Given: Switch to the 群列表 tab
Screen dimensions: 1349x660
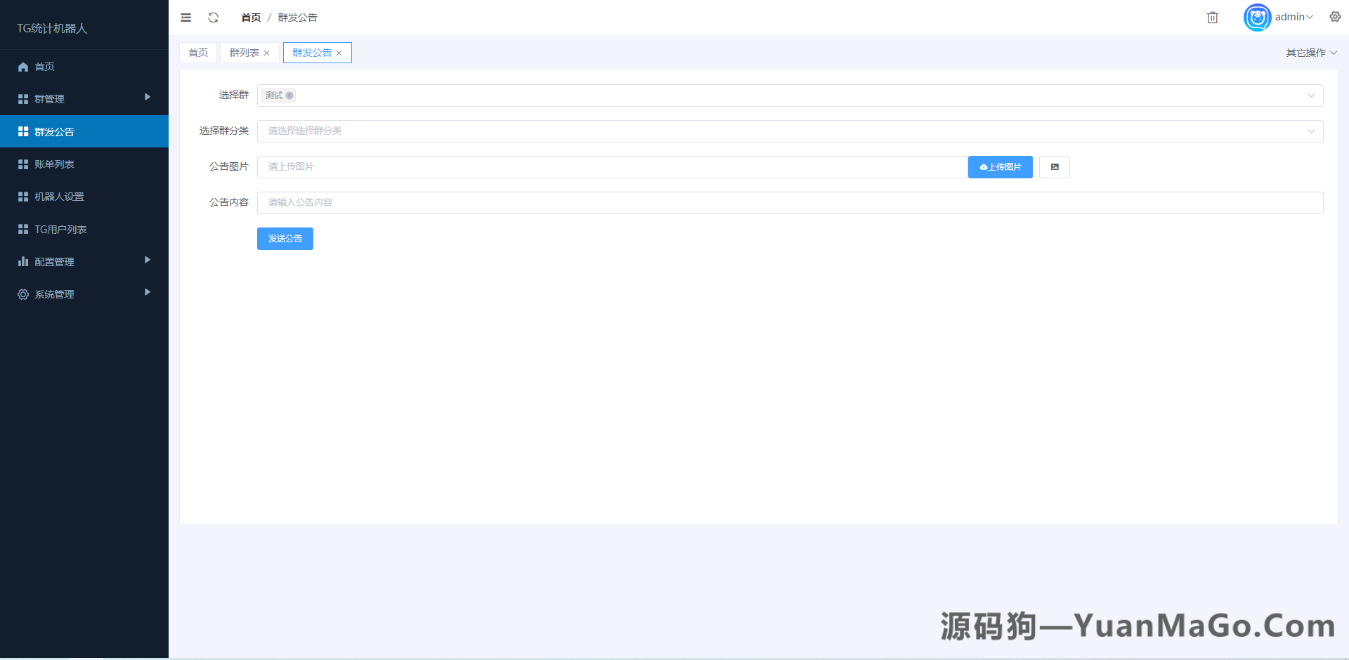Looking at the screenshot, I should 242,52.
